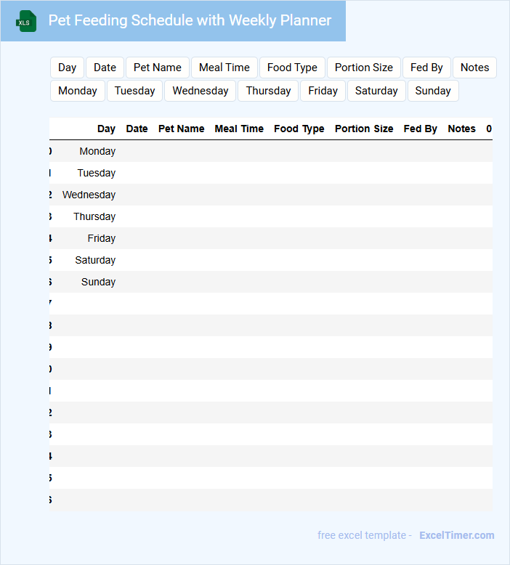Click the Fed By tag
The image size is (510, 565).
[426, 68]
